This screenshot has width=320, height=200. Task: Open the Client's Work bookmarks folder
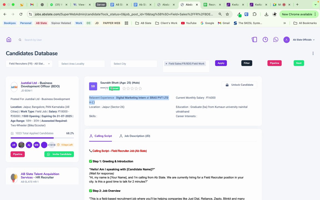point(166,23)
